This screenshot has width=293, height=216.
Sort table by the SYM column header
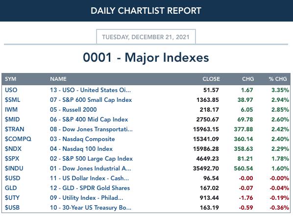10,79
